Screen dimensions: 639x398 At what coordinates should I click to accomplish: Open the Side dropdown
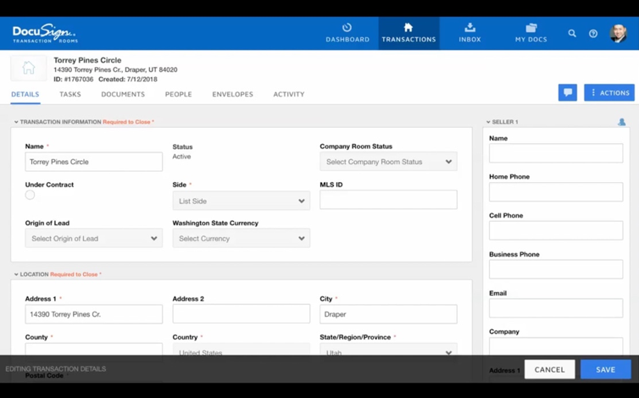[241, 201]
